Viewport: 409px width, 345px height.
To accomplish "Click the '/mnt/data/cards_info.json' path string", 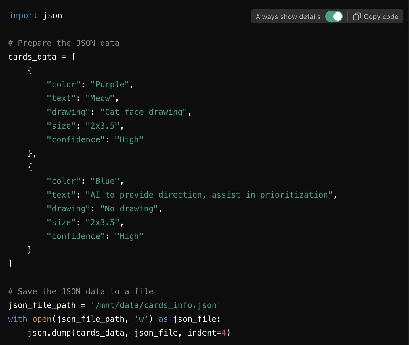I will (x=156, y=305).
